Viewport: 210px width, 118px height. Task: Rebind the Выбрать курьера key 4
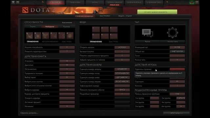67,90
